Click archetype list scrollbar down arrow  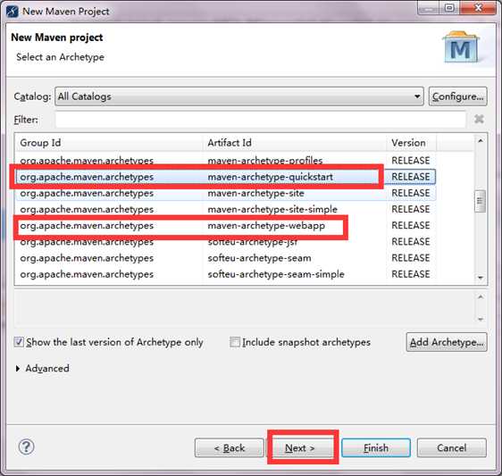point(481,278)
